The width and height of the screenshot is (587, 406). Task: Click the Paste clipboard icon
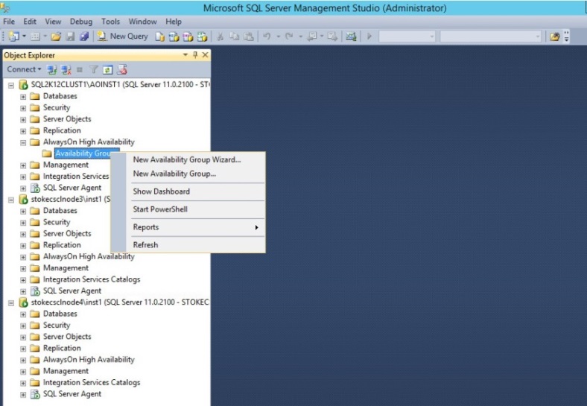click(249, 37)
